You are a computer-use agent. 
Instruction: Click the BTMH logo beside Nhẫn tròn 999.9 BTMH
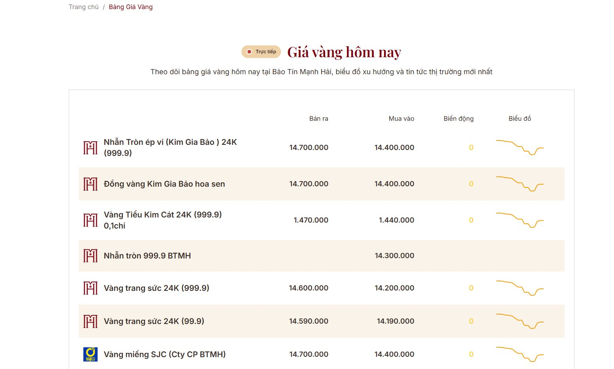coord(90,256)
